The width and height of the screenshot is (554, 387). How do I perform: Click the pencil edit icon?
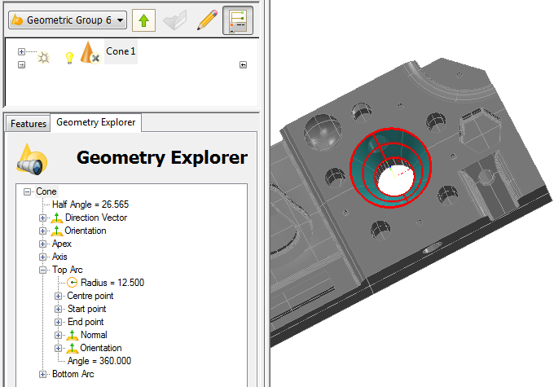pos(207,20)
